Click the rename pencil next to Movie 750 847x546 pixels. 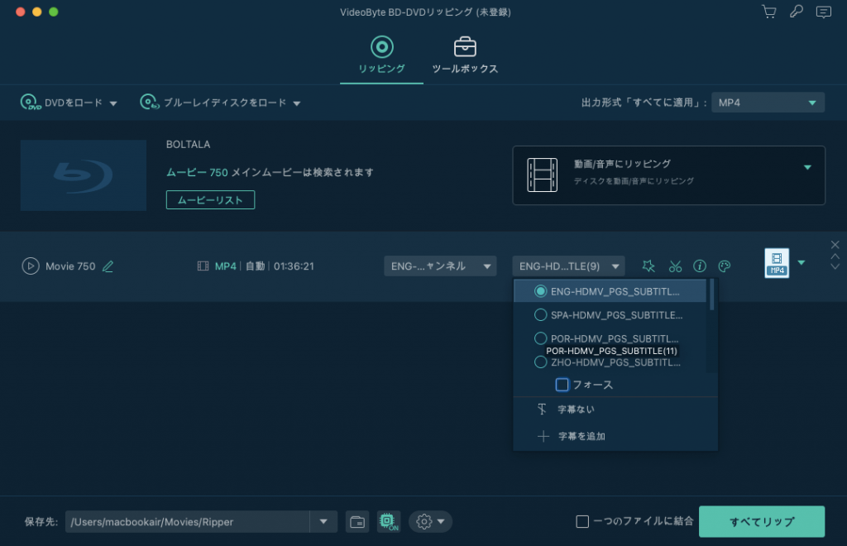(108, 266)
